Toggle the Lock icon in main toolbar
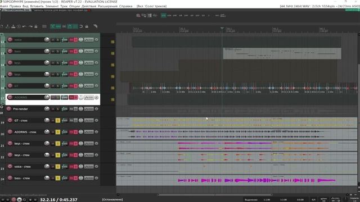Image resolution: width=360 pixels, height=202 pixels. click(87, 26)
